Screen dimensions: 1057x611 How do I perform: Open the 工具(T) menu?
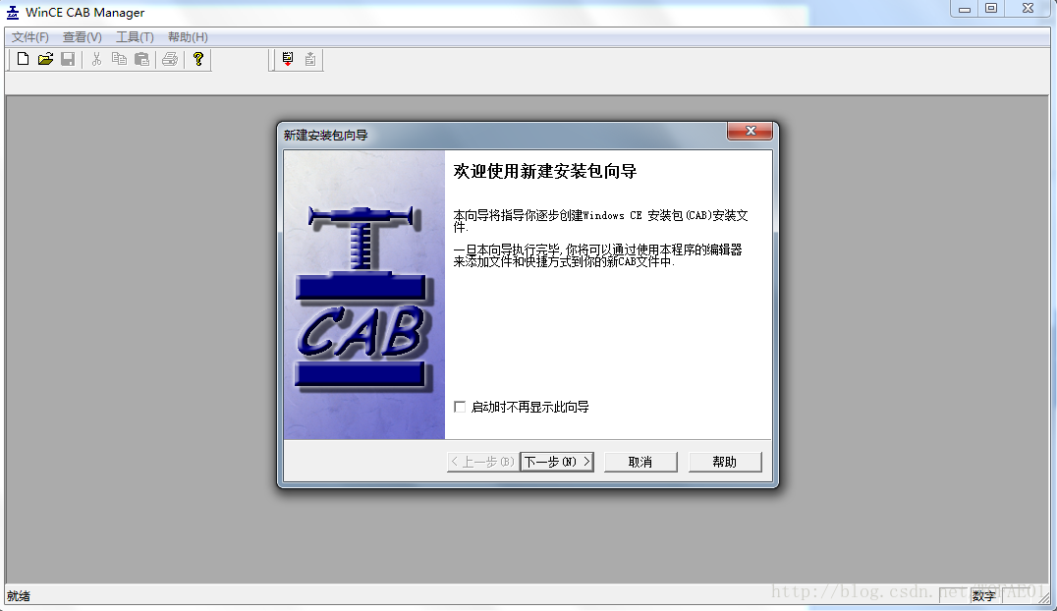(x=135, y=37)
